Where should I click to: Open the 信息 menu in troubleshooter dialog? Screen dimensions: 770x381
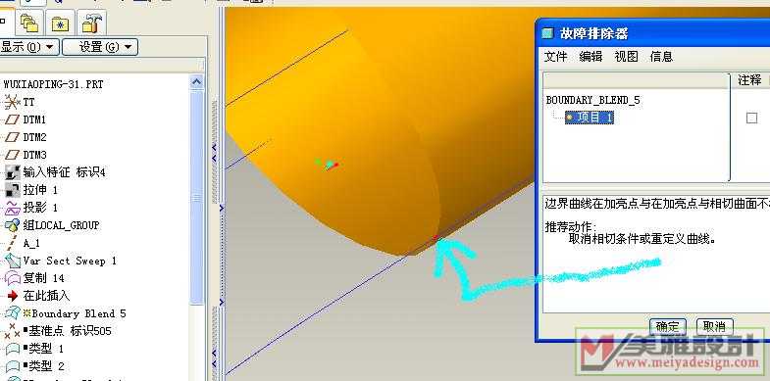coord(661,57)
